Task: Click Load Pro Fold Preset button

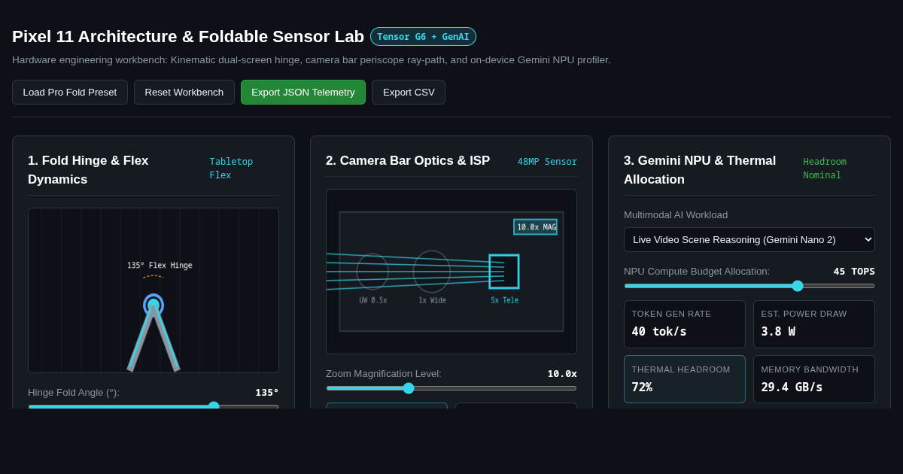Action: tap(70, 92)
